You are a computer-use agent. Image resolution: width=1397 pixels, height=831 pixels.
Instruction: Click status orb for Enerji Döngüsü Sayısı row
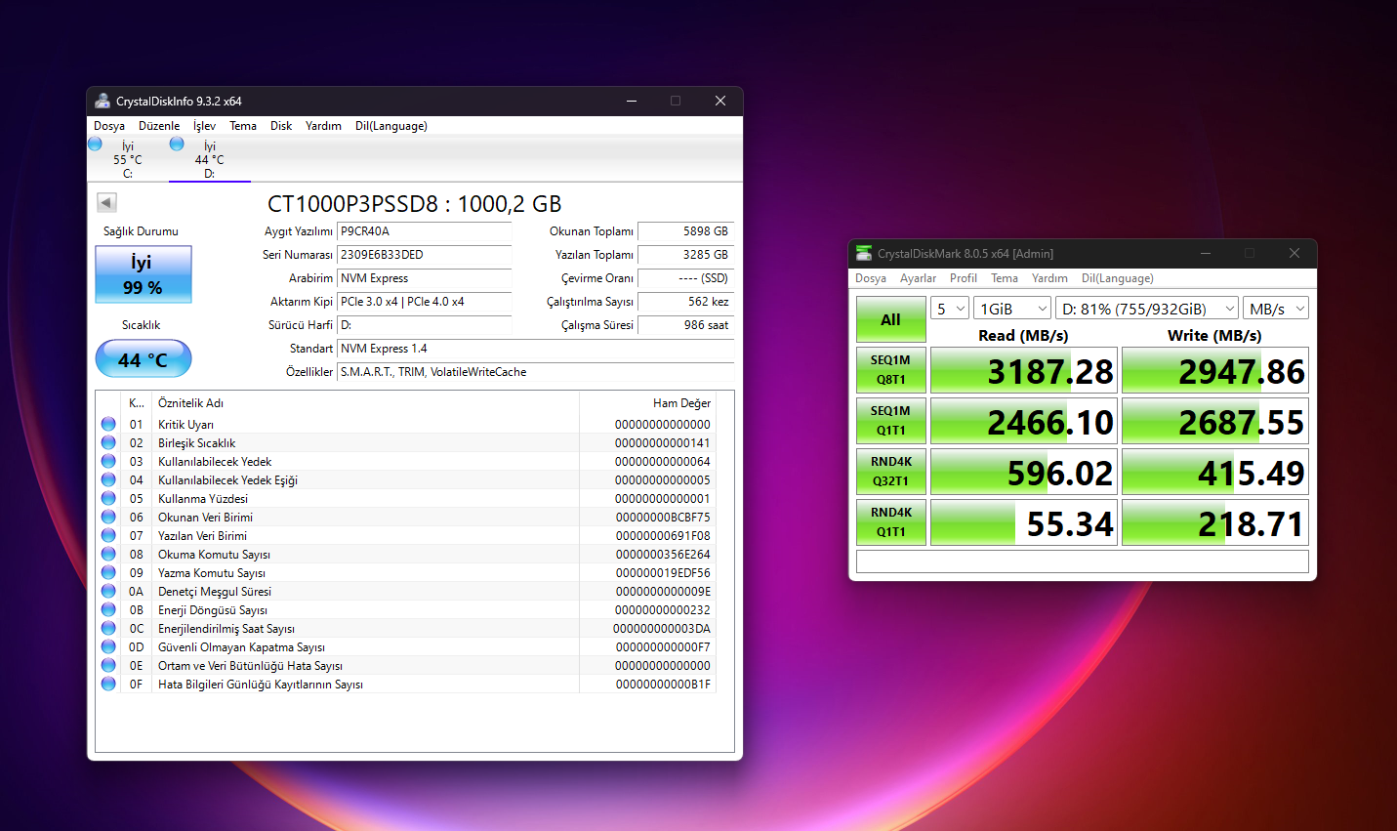108,609
